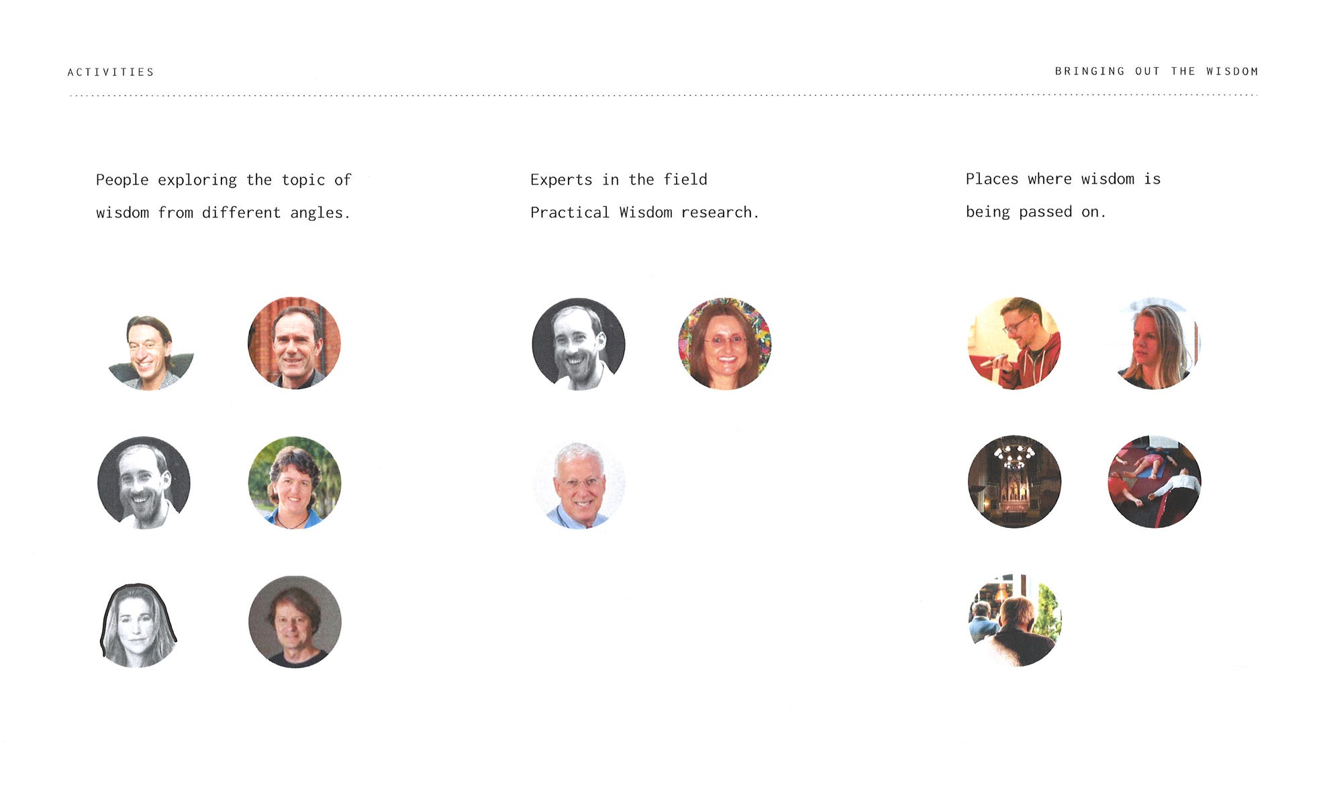Screen dimensions: 1329x805
Task: Click the smiling man leaning in chair
Action: click(x=150, y=352)
